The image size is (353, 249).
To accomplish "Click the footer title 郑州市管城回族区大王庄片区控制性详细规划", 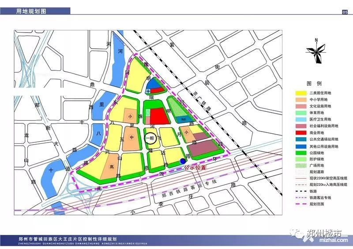I will [x=68, y=239].
